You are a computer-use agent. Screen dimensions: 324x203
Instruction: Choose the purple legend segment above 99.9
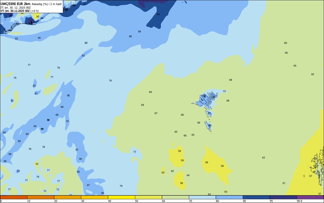310,197
